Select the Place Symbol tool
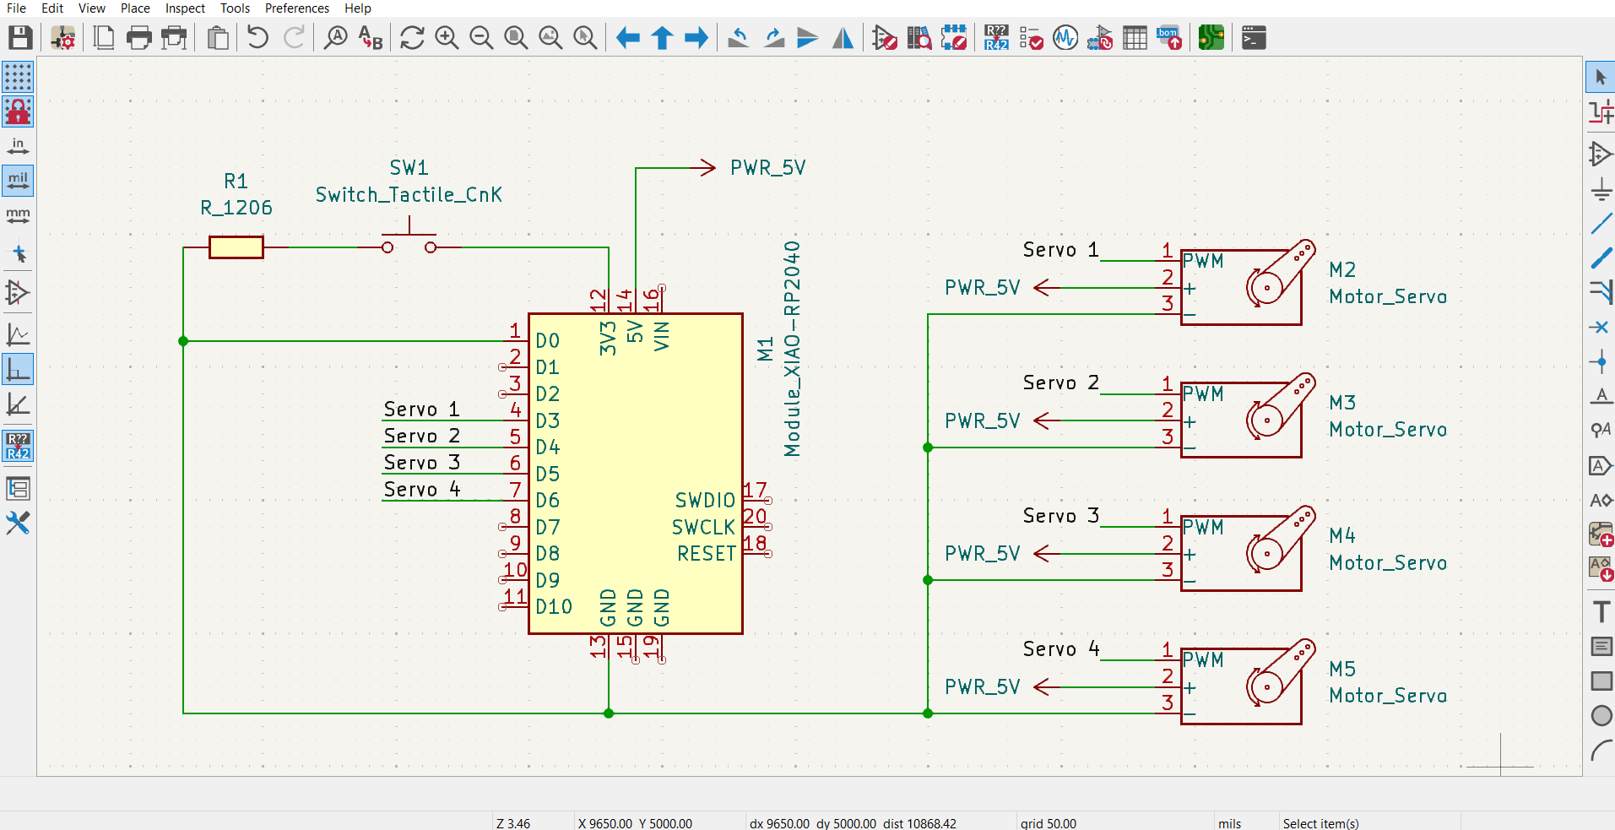 point(1601,154)
